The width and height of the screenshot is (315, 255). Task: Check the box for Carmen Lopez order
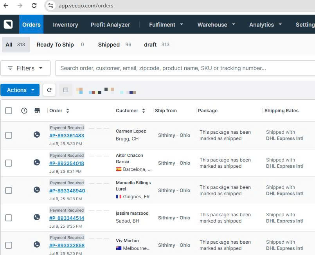[9, 135]
